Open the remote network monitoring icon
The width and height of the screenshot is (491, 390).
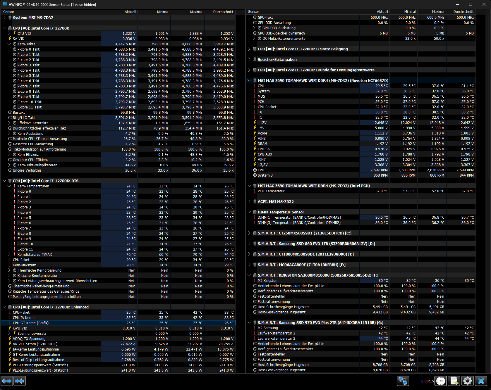click(403, 381)
